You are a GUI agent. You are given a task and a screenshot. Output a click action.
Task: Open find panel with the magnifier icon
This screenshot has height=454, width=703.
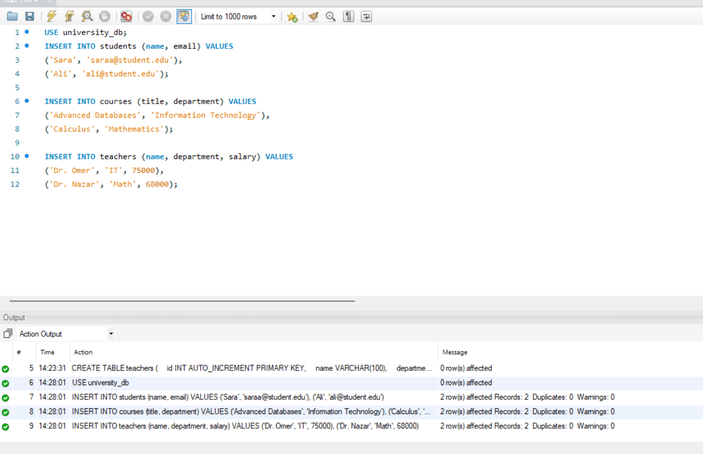[331, 16]
